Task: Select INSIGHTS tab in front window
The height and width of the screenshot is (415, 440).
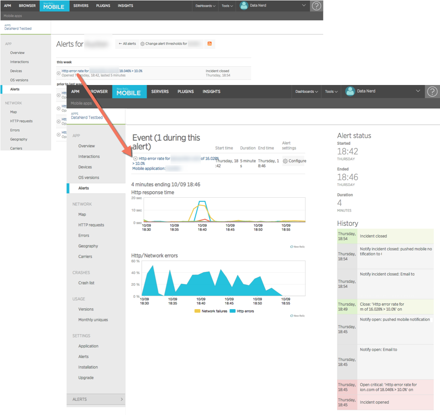Action: point(211,91)
